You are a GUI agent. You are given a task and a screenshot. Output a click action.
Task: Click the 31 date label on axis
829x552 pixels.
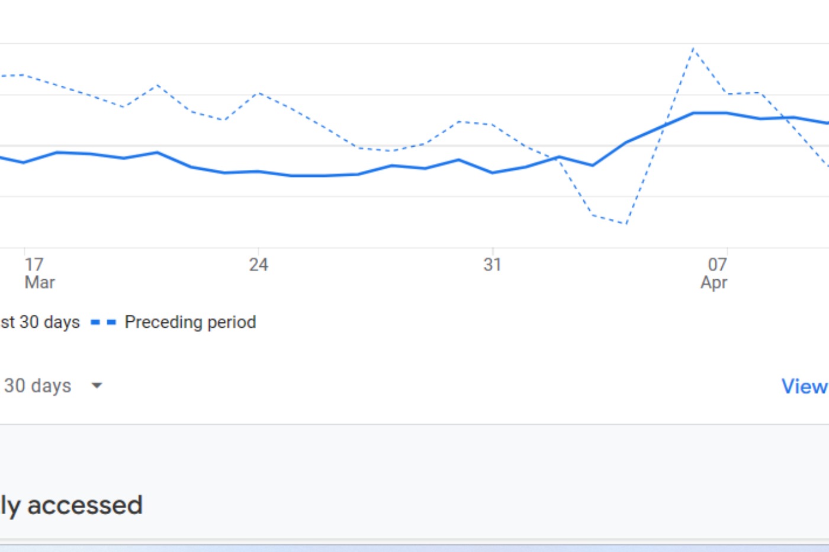click(x=492, y=264)
